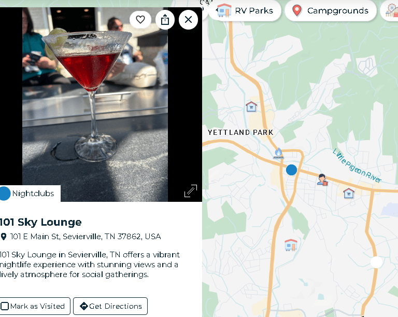Check the Mark as Visited box

5,306
